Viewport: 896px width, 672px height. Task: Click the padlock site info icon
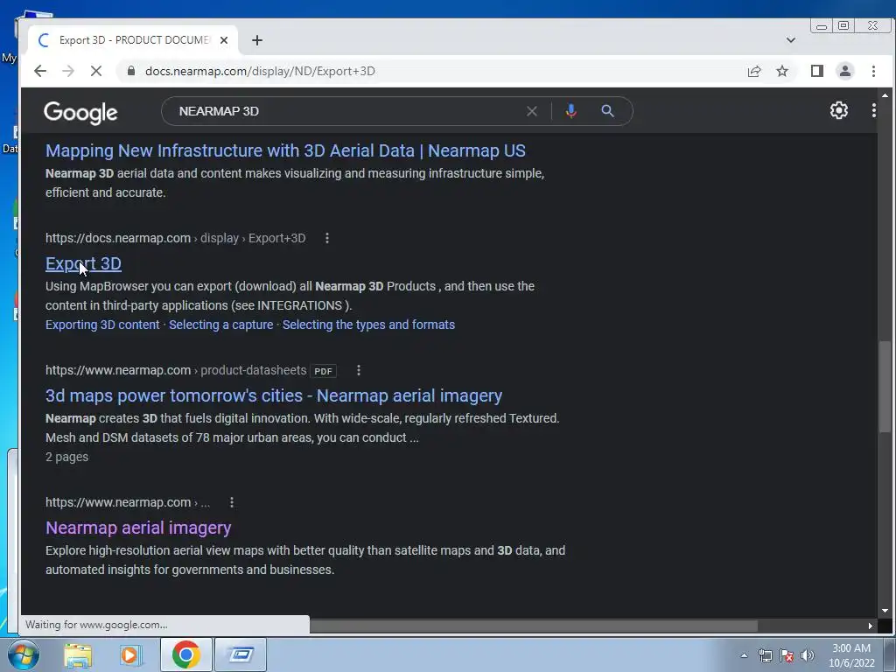point(131,71)
